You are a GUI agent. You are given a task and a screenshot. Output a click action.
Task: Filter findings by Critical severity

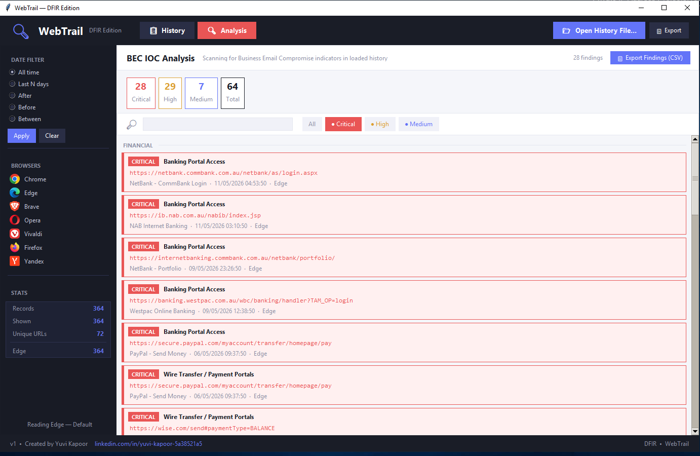(343, 124)
